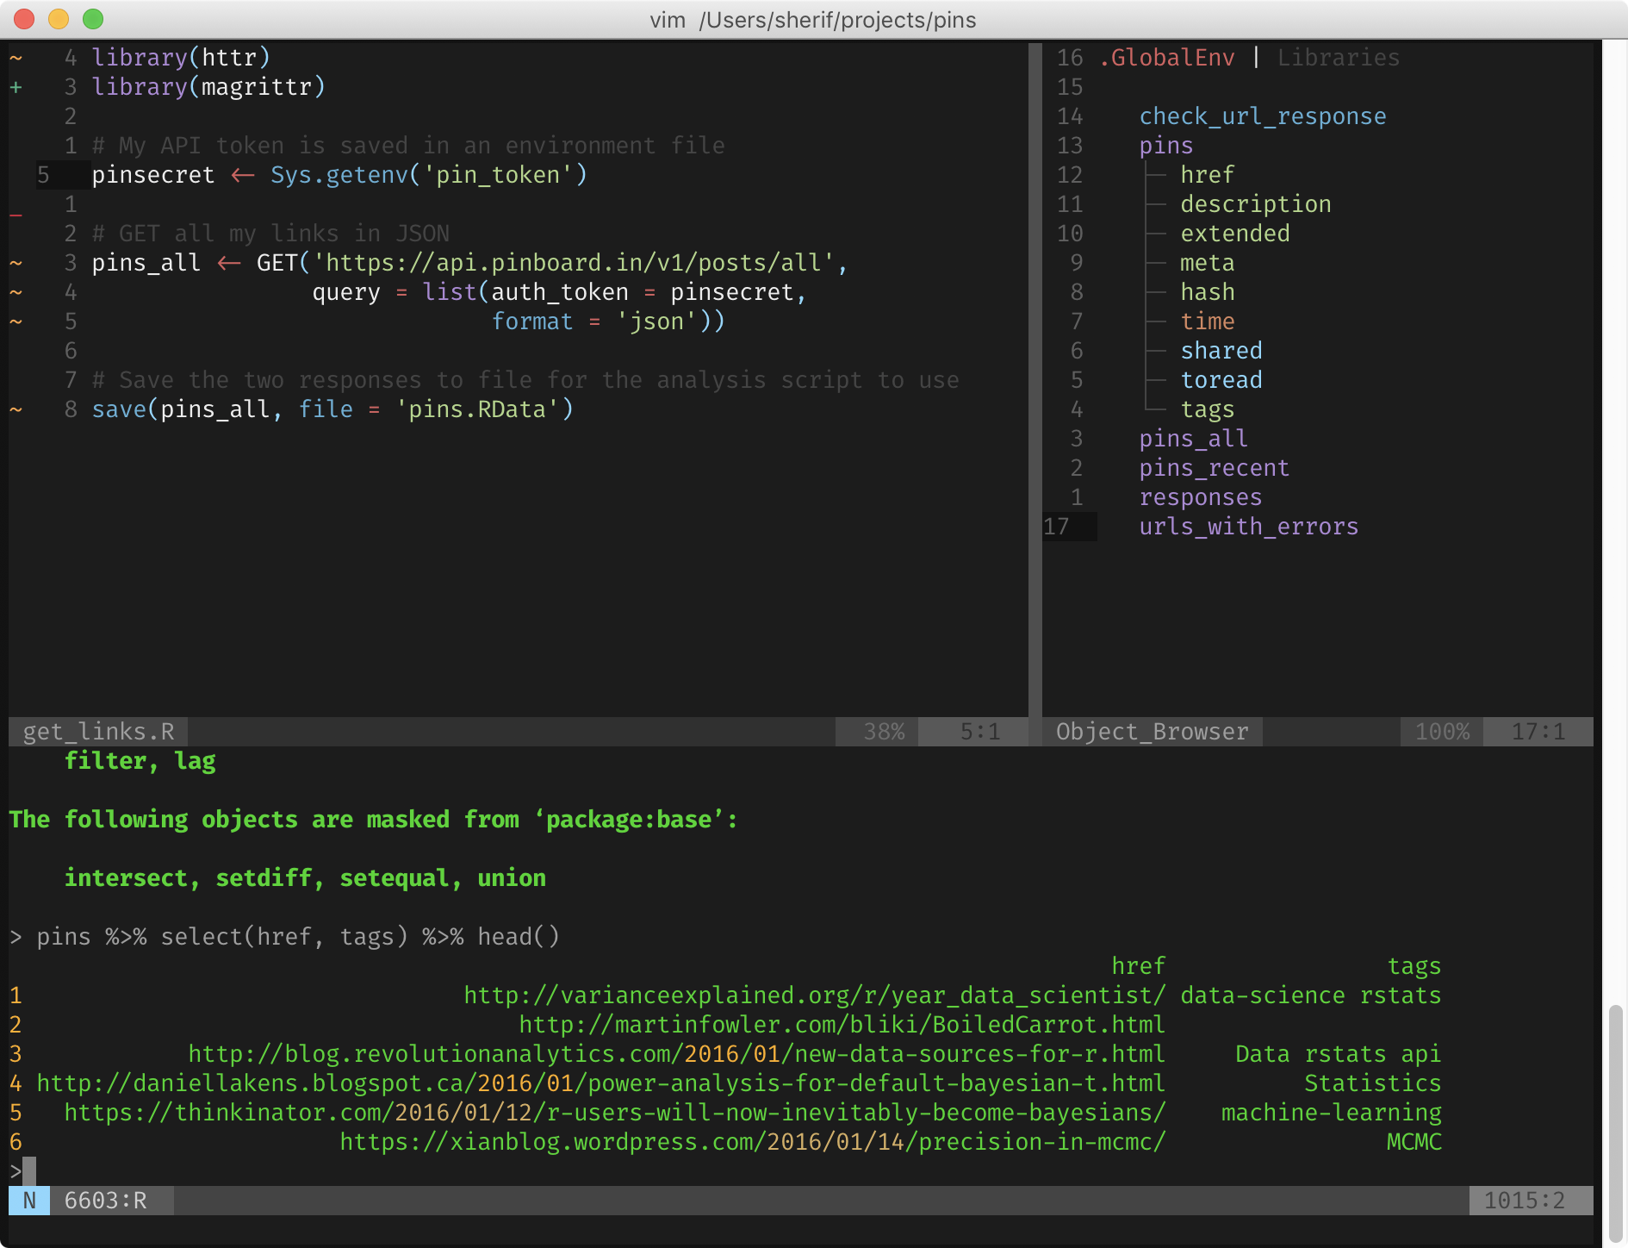The height and width of the screenshot is (1248, 1628).
Task: Click the N normal mode indicator
Action: 29,1201
